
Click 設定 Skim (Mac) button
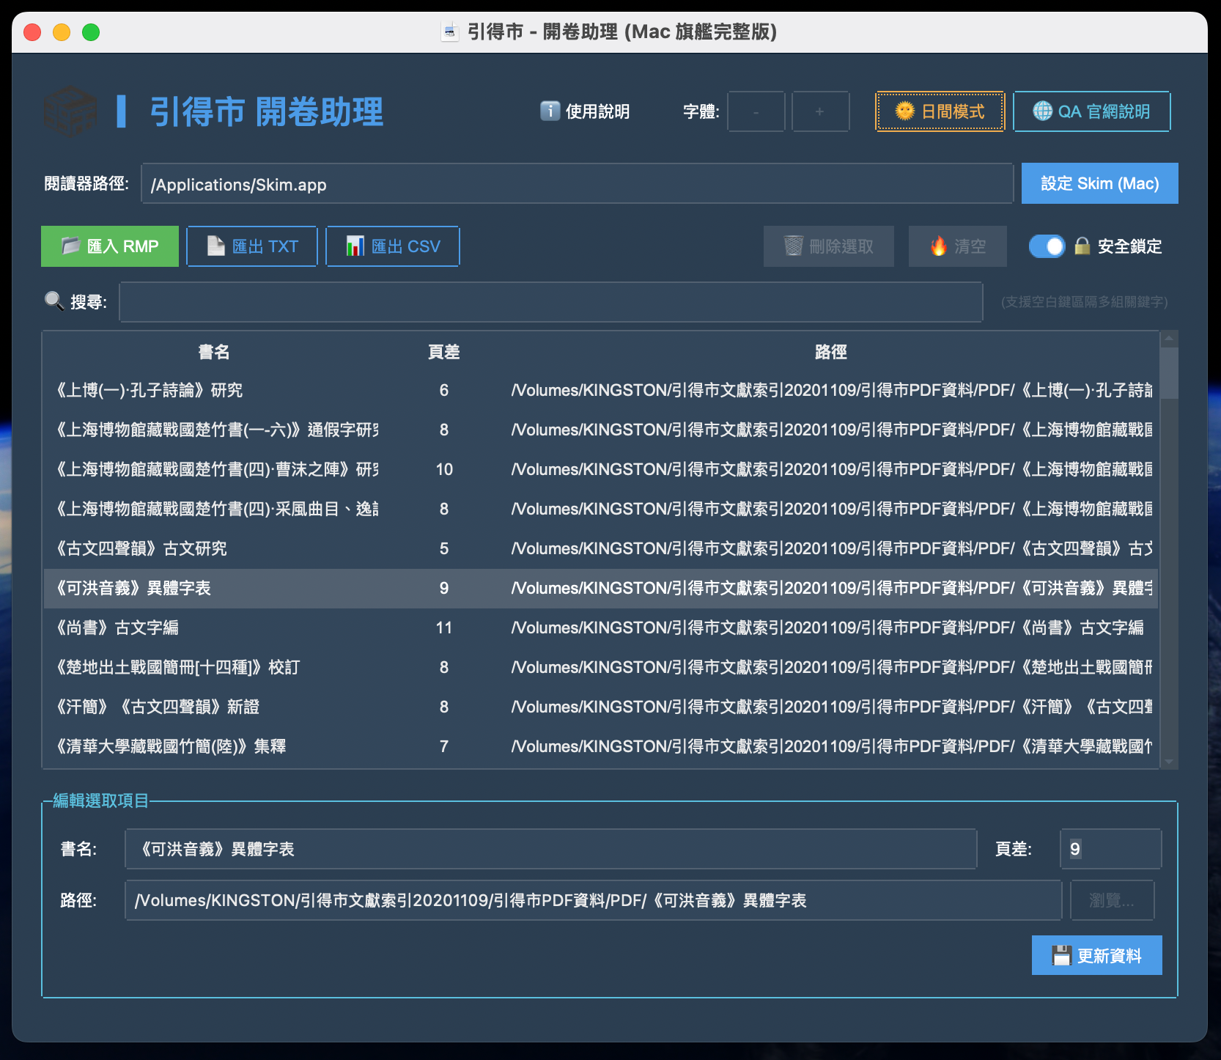click(x=1099, y=183)
